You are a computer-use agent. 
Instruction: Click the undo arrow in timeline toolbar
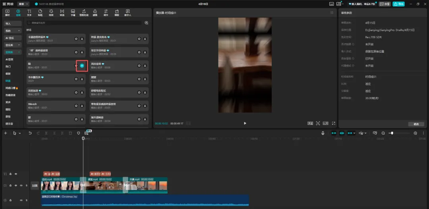[x=30, y=133]
